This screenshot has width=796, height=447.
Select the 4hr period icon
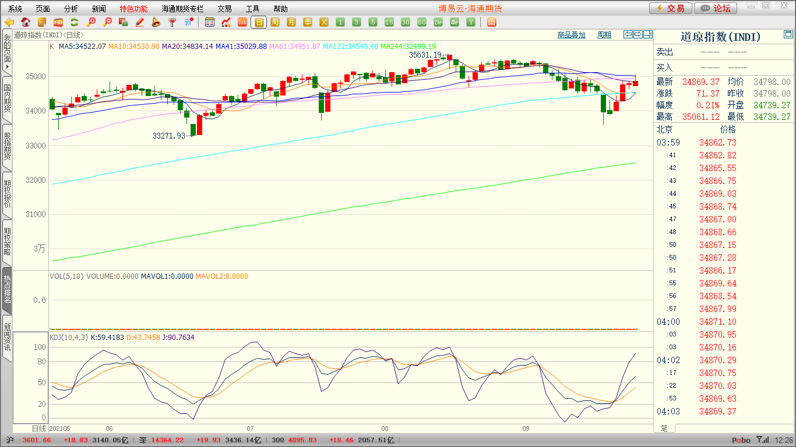455,22
